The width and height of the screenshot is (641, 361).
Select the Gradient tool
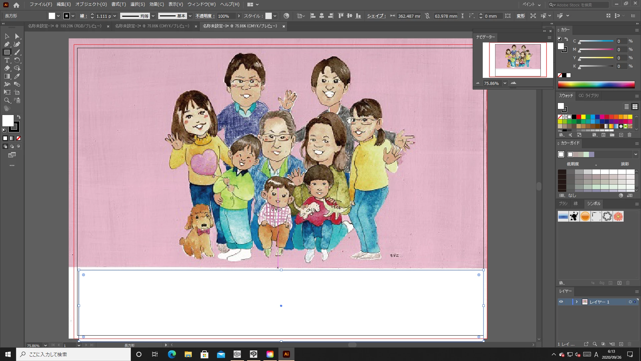[x=7, y=76]
